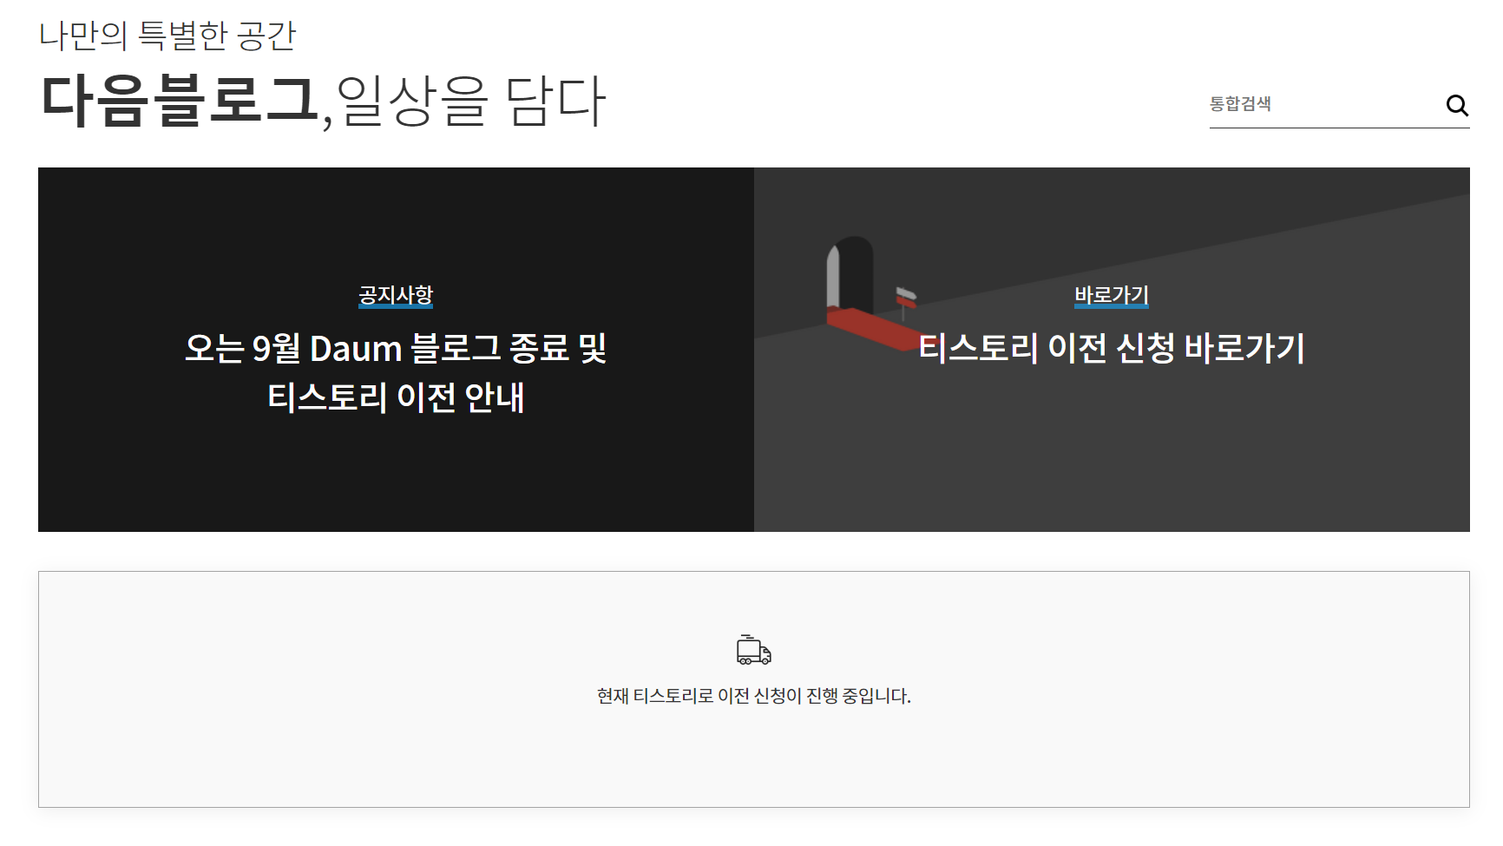Open 티스토리 이전 신청 바로가기 link
The width and height of the screenshot is (1503, 846).
[1112, 349]
